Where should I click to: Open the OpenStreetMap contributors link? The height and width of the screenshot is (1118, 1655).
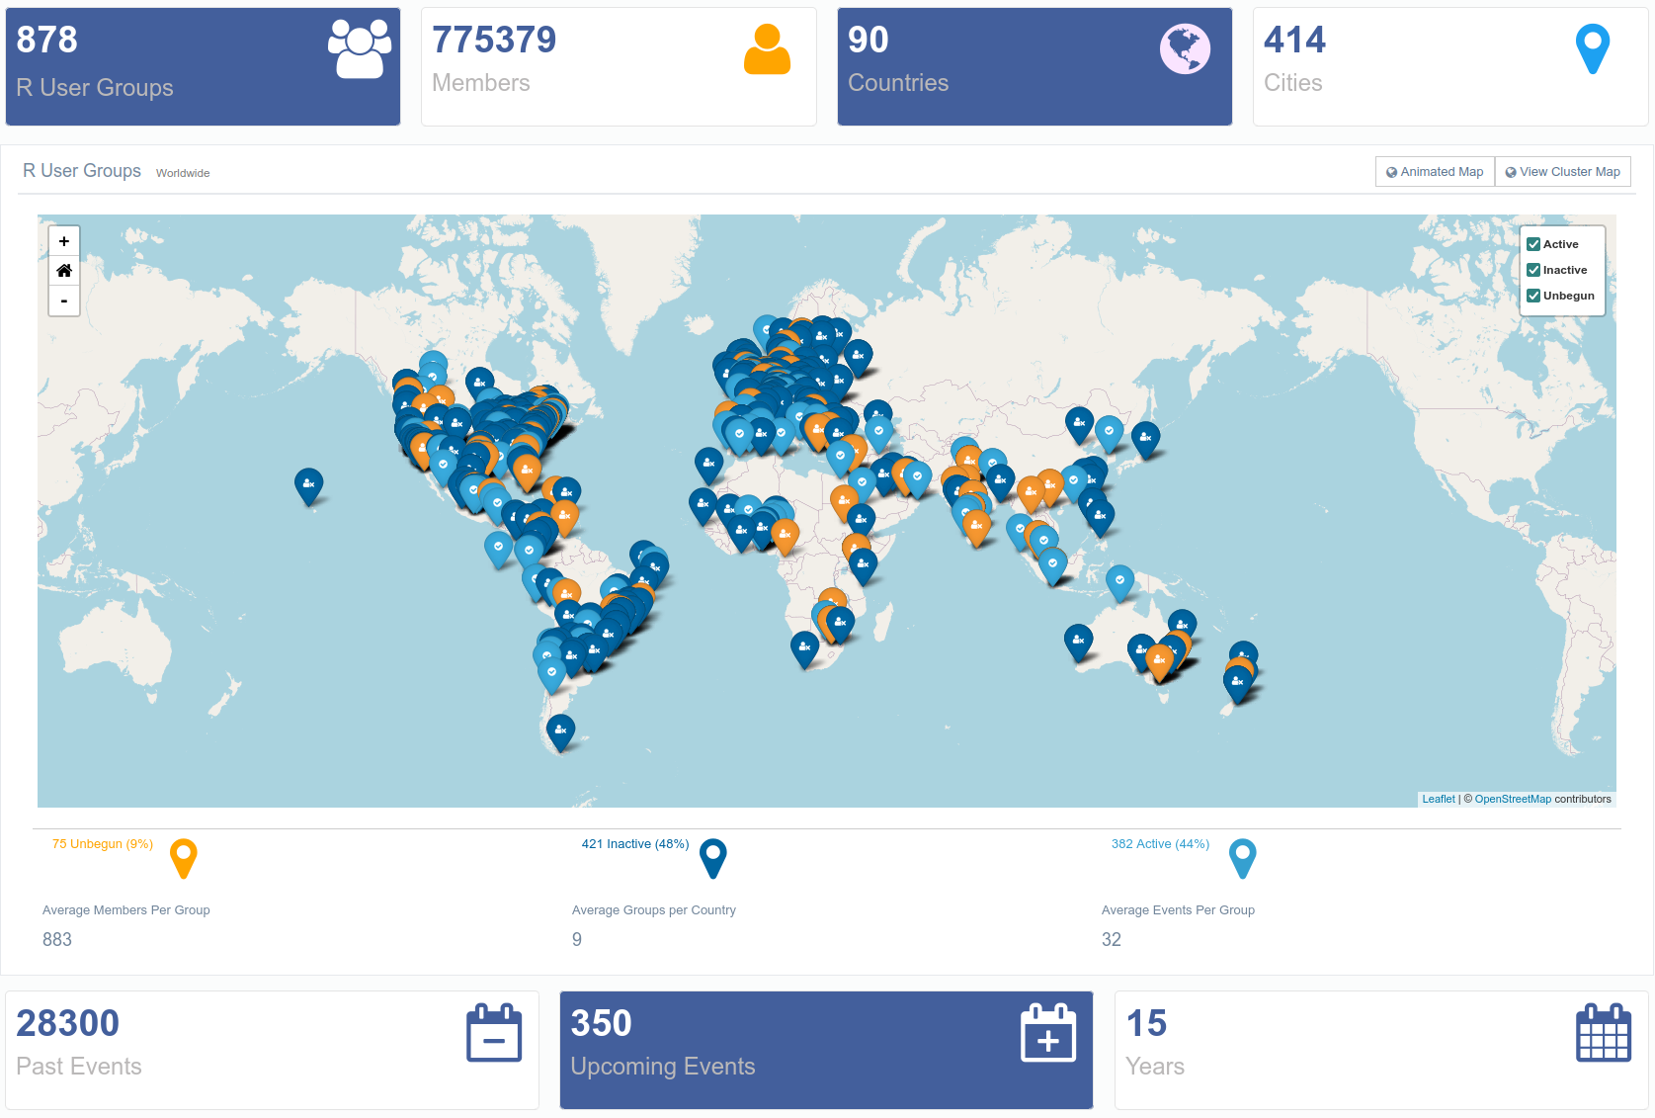tap(1513, 799)
